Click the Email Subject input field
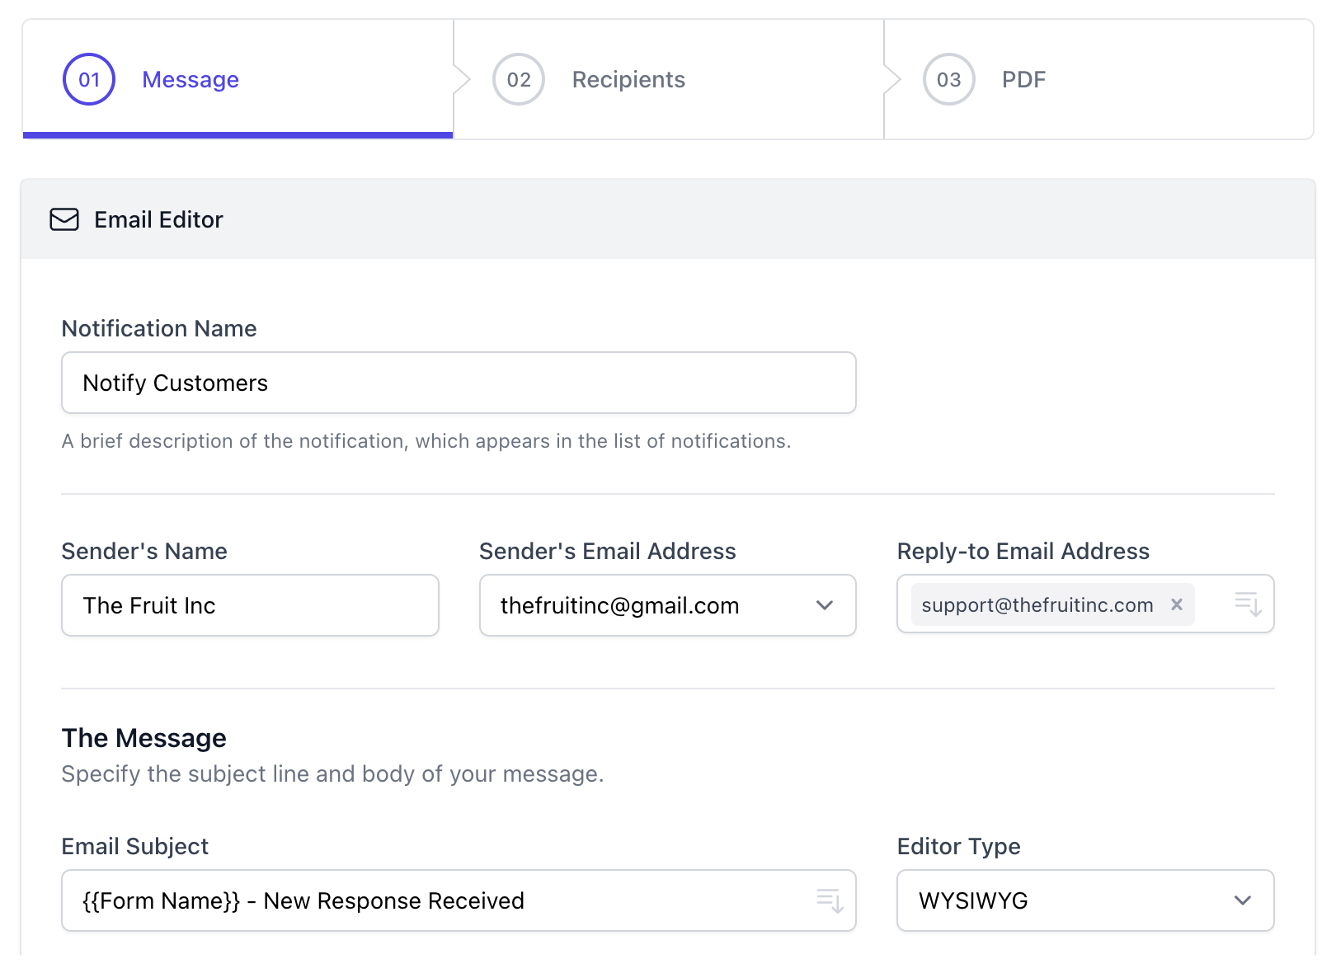1336x973 pixels. 412,900
